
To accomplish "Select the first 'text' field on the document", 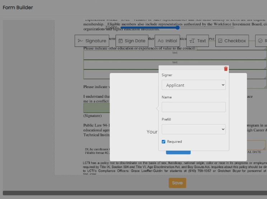I will coord(175,55).
